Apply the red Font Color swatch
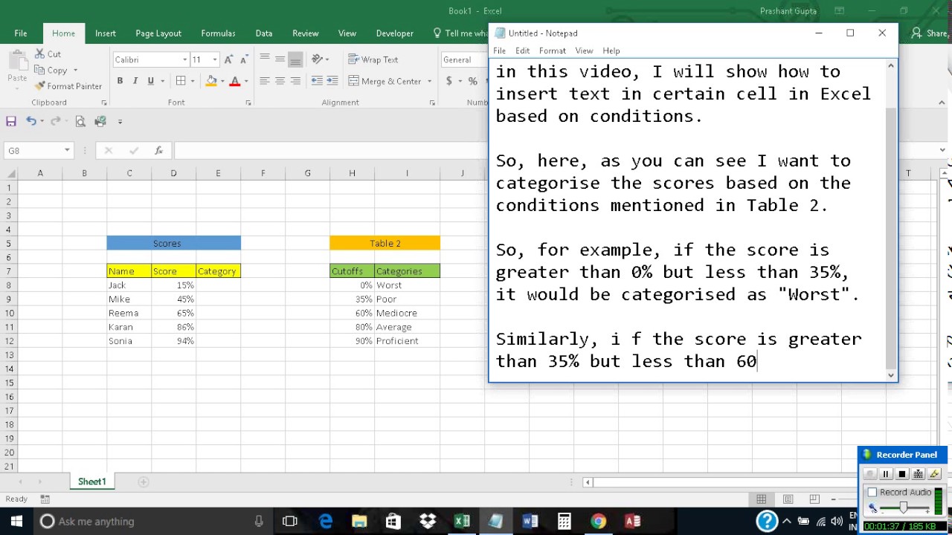 235,81
